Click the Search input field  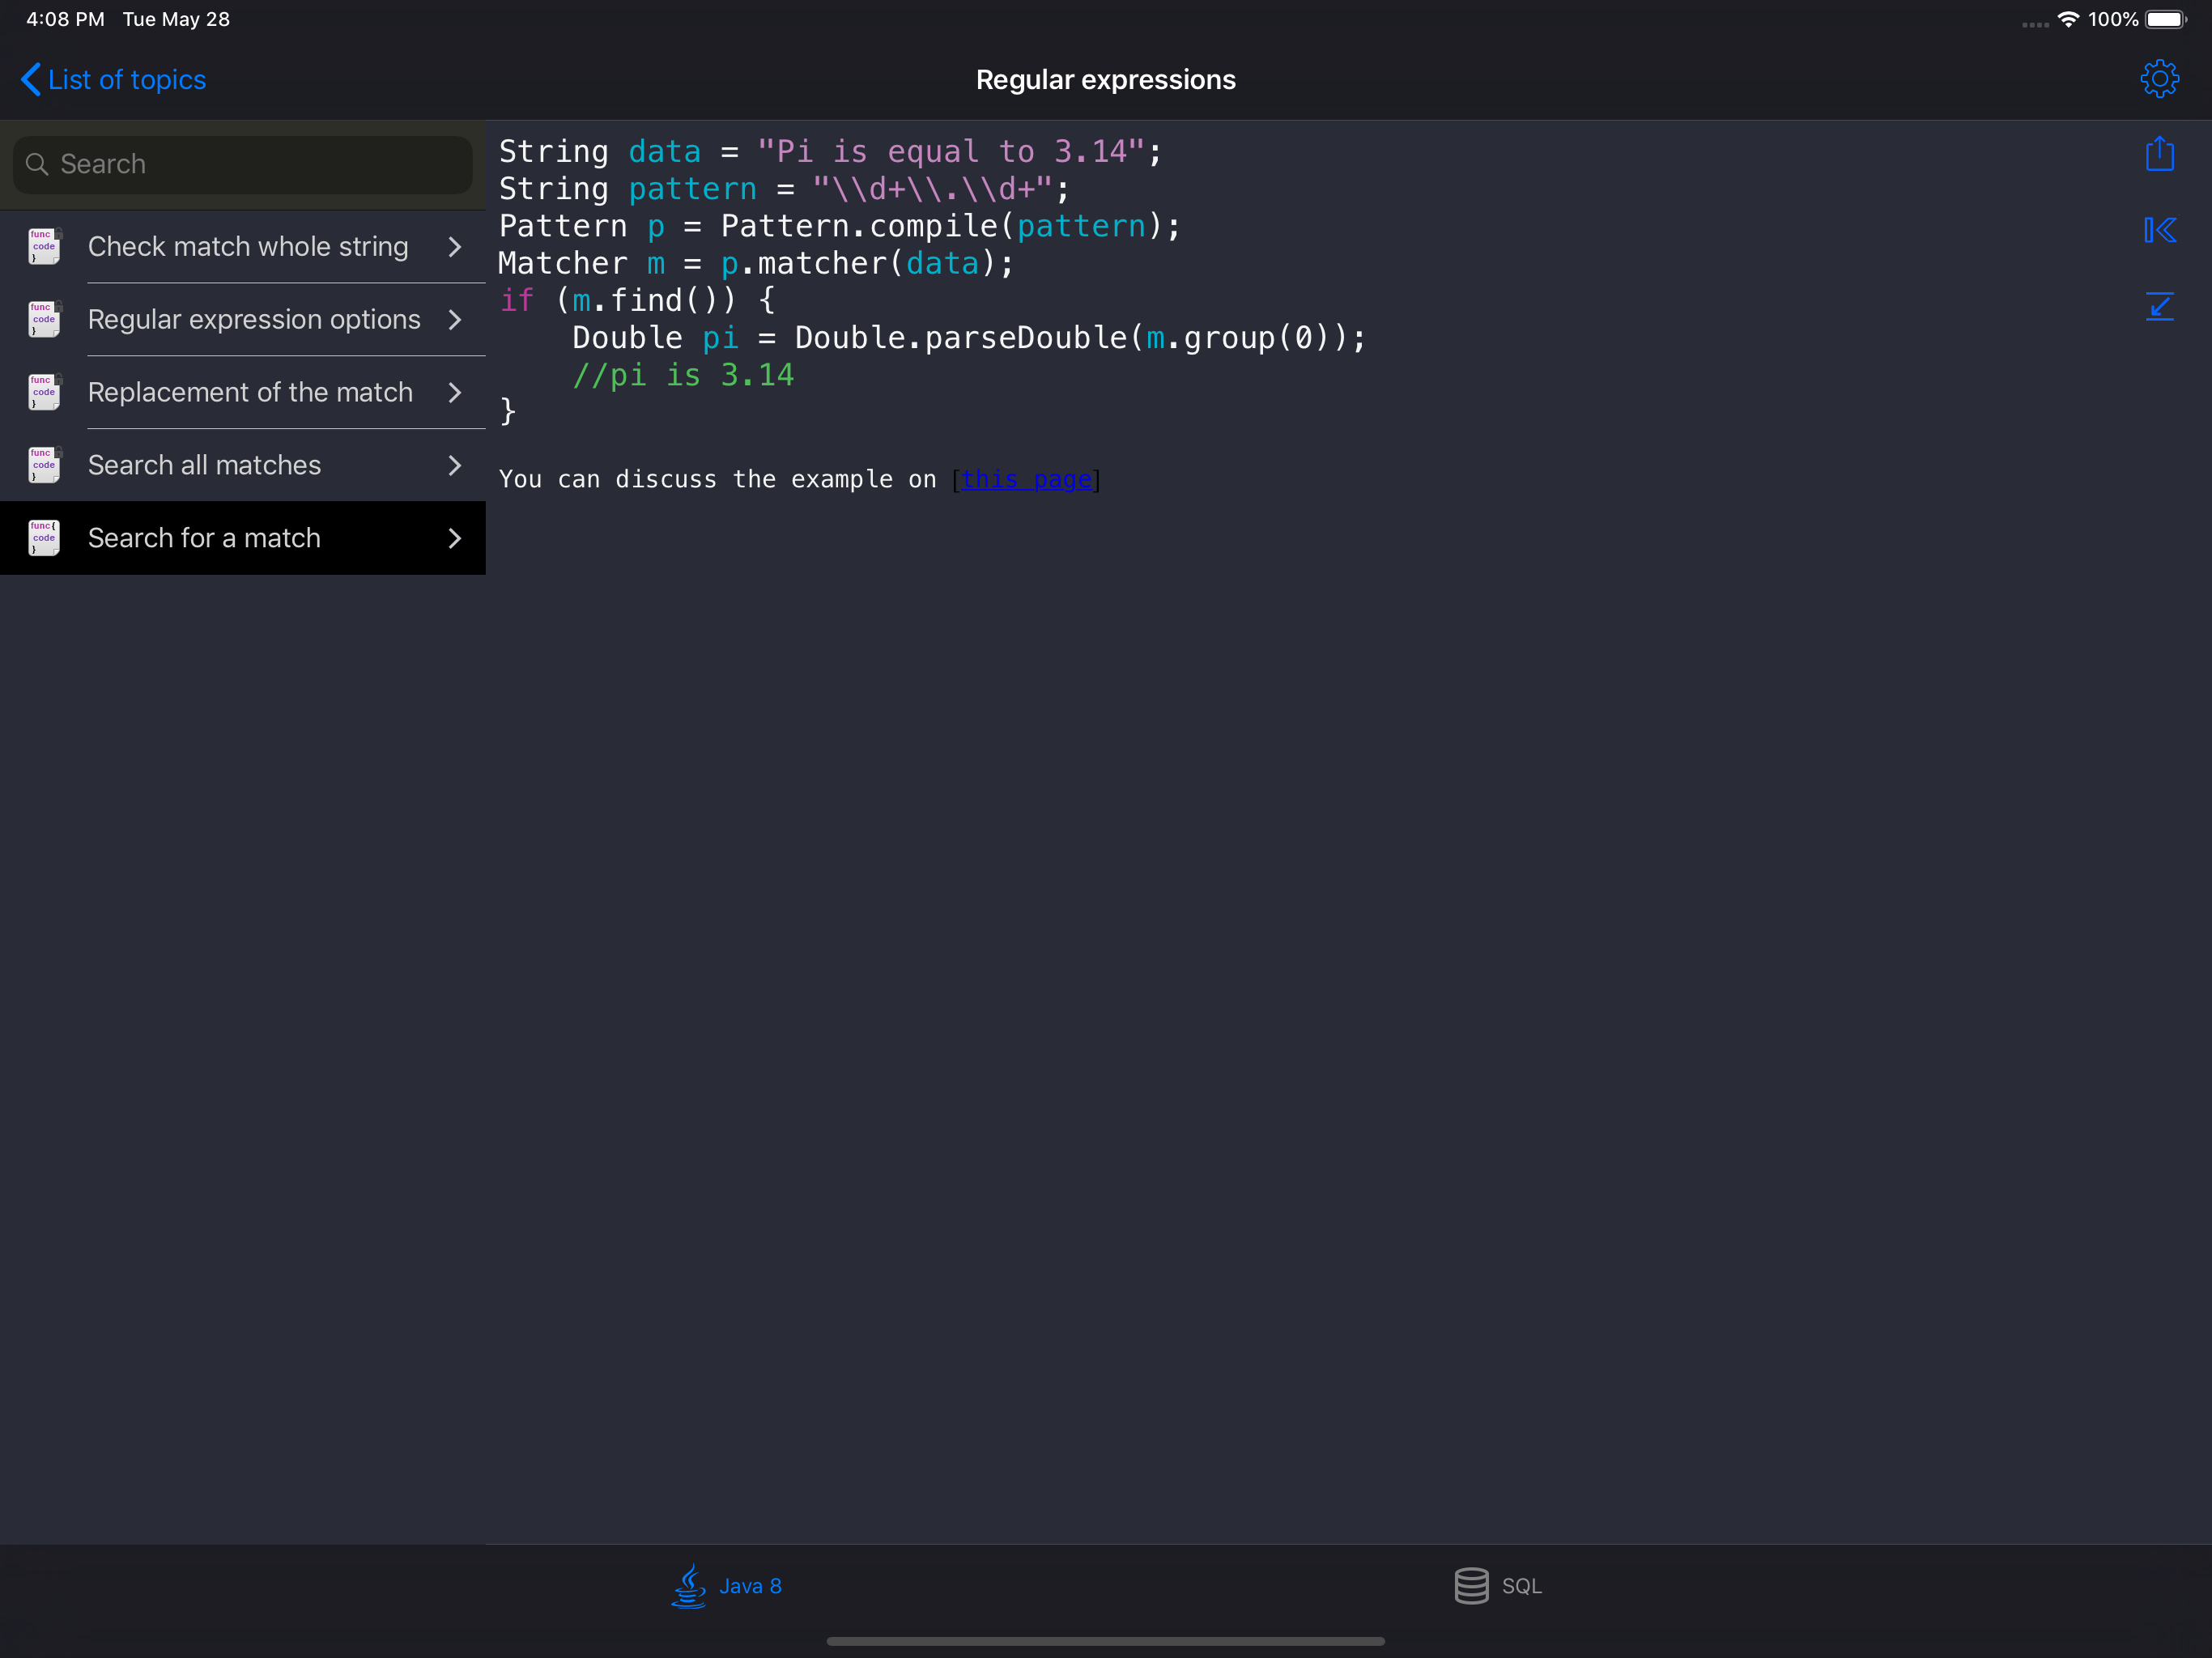tap(243, 164)
